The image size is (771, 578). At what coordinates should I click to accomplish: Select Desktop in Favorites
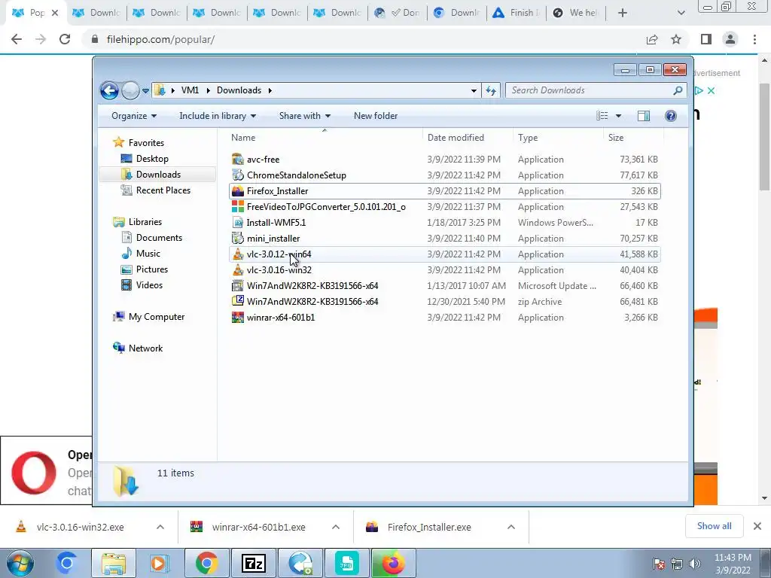pyautogui.click(x=152, y=159)
